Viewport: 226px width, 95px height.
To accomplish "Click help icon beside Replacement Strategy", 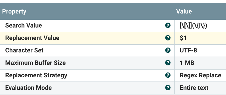I will [168, 75].
